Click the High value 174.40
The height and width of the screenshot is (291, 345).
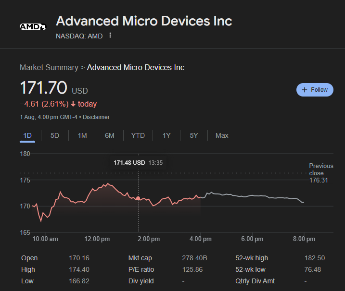click(x=79, y=269)
